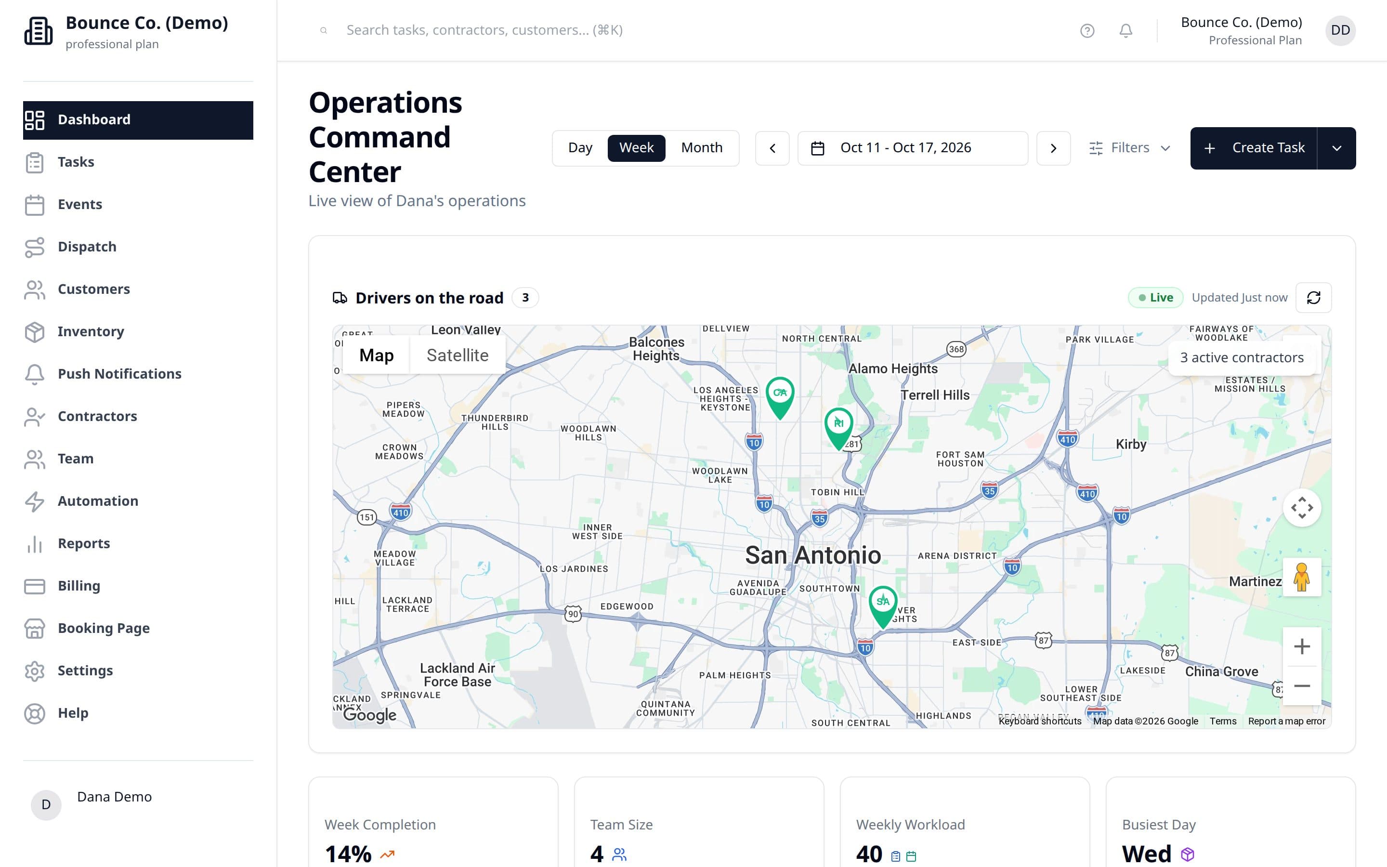Open the map Terms link
This screenshot has width=1387, height=867.
point(1222,722)
